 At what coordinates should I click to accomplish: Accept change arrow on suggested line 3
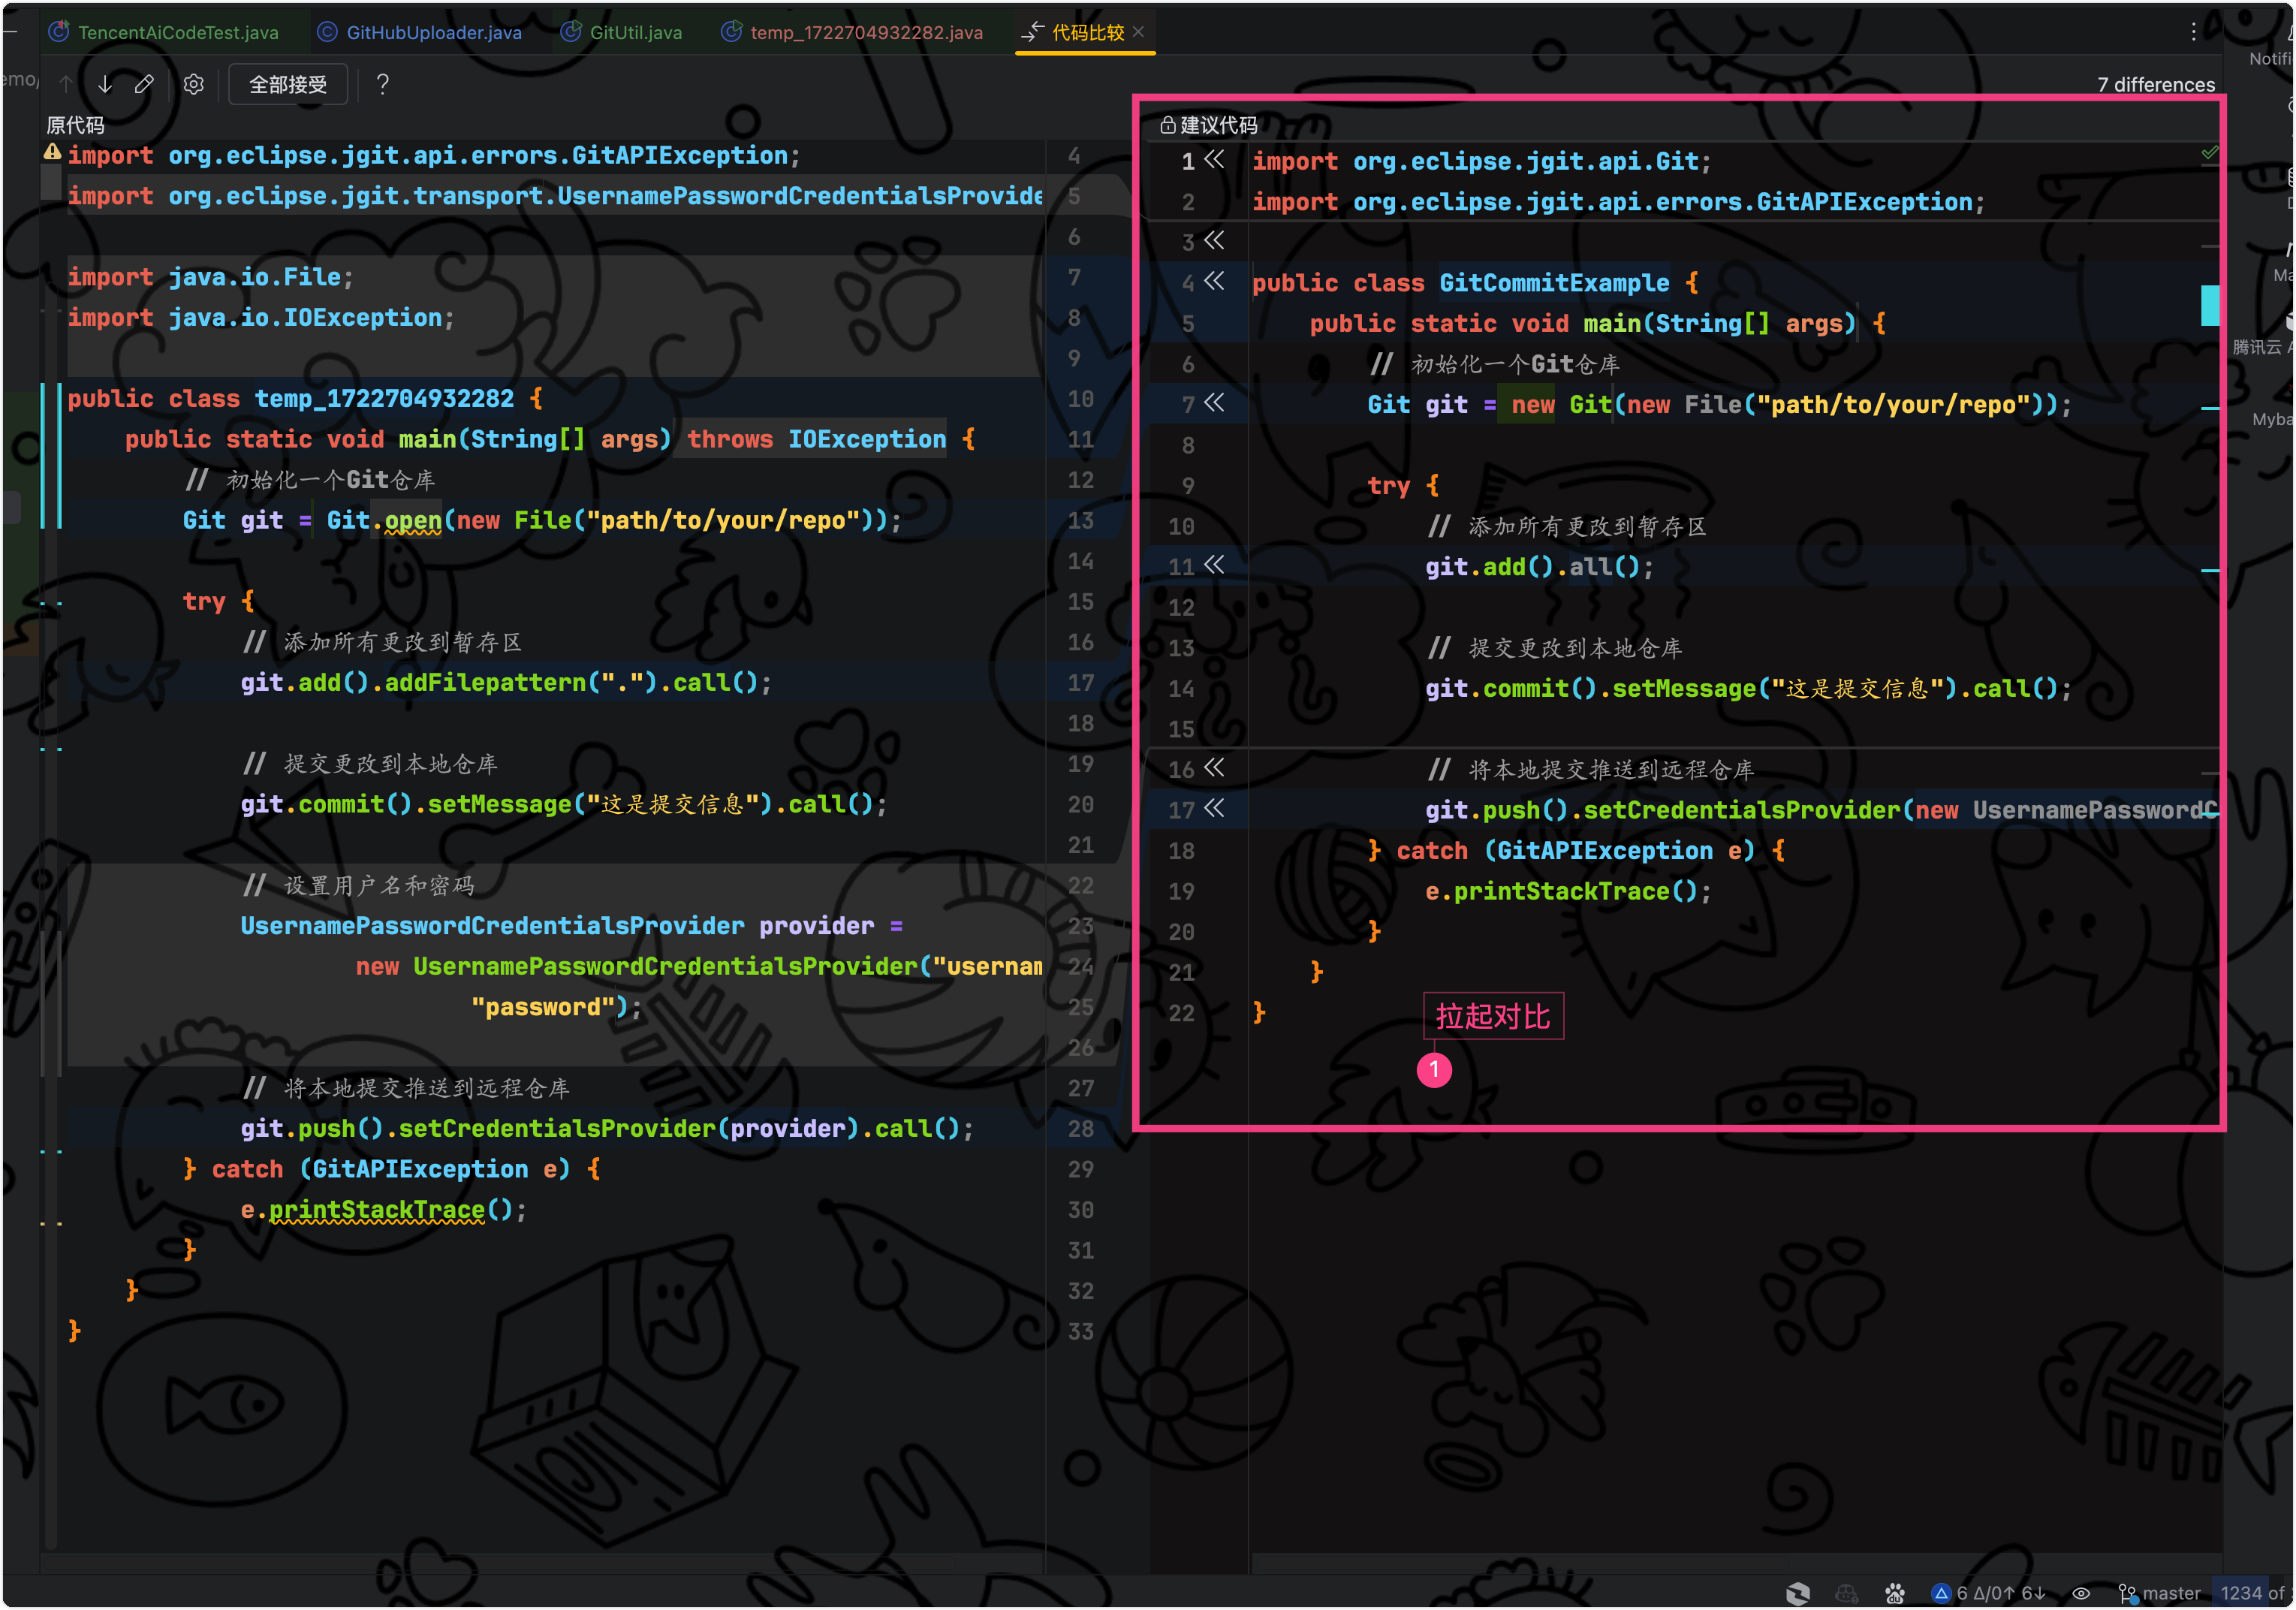tap(1214, 240)
